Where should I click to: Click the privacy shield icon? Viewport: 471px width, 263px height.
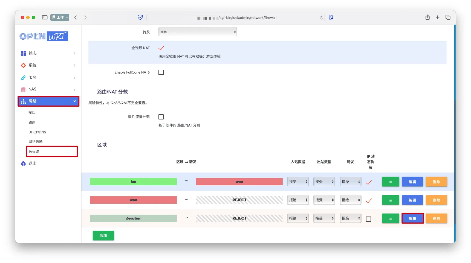point(140,17)
